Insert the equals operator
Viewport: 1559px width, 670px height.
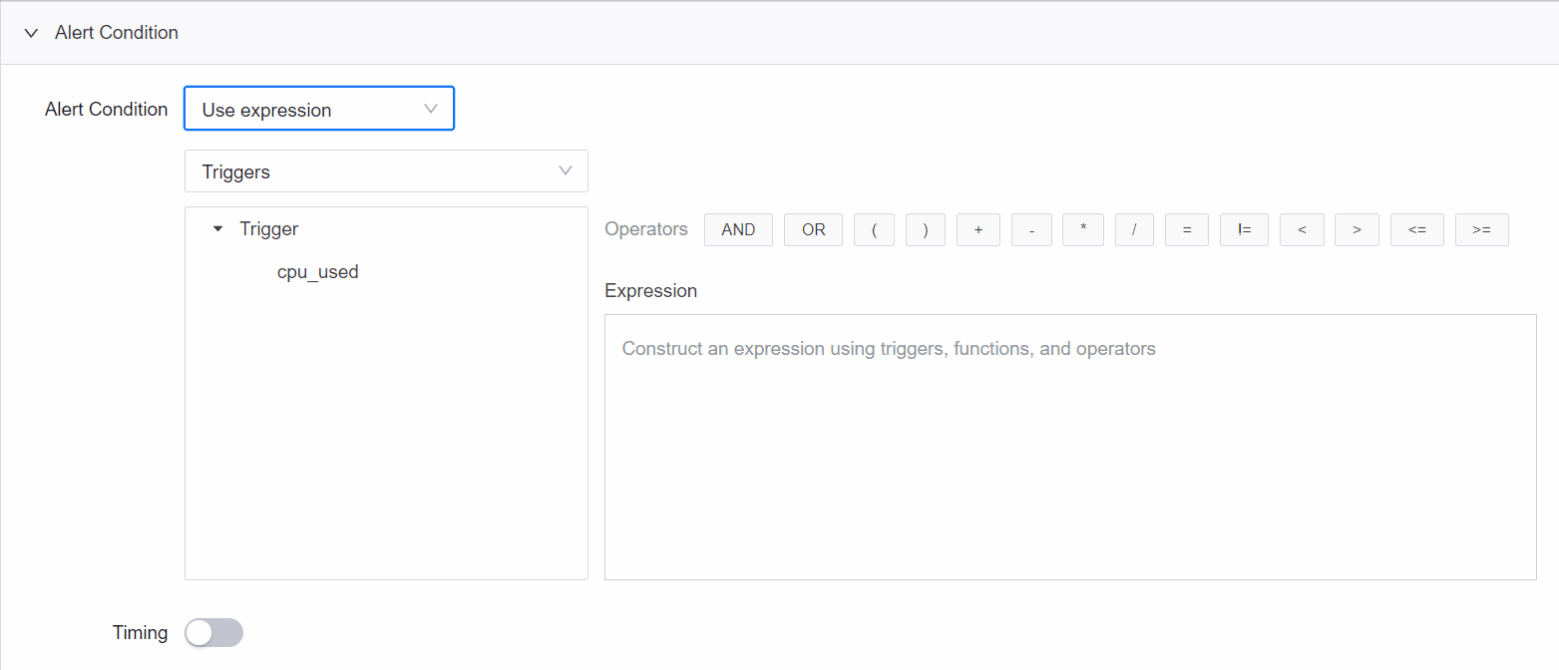coord(1187,229)
